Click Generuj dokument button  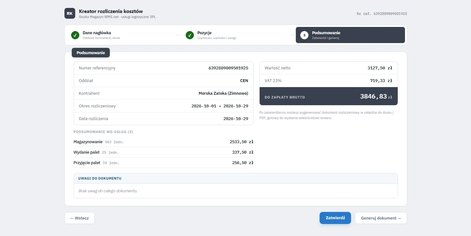coord(381,218)
